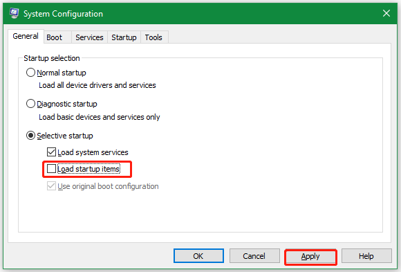Select the Normal startup option
The image size is (401, 272).
30,73
